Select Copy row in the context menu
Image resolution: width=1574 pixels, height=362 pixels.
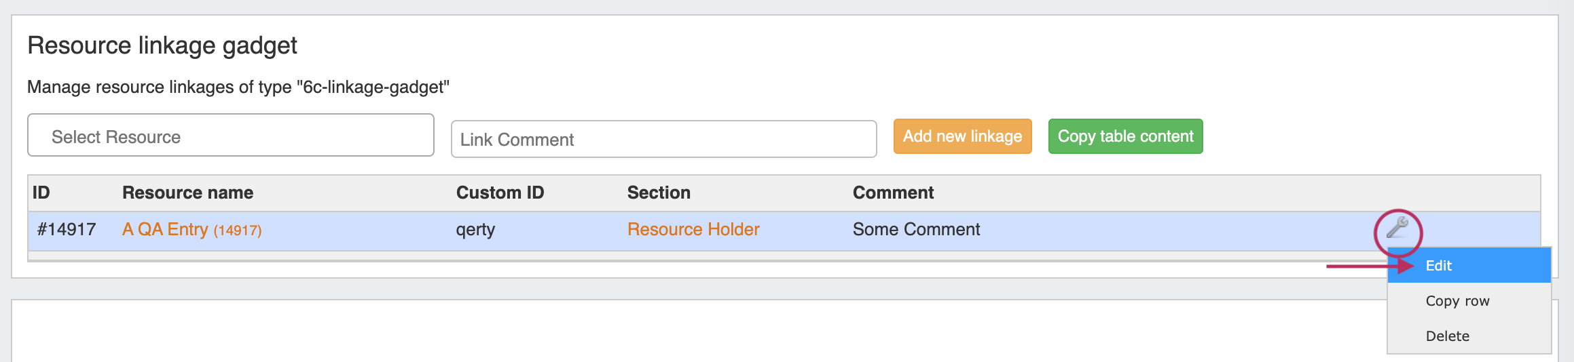click(x=1457, y=301)
